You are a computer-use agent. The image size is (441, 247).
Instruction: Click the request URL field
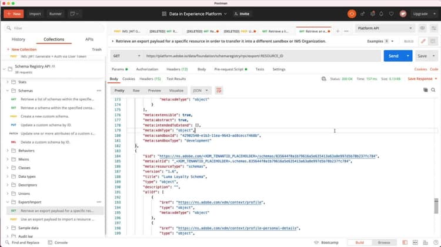click(262, 56)
